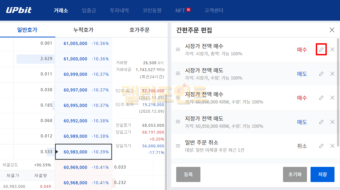This screenshot has width=340, height=190.
Task: Edit the 지정가 전액 매도 order
Action: 321,122
